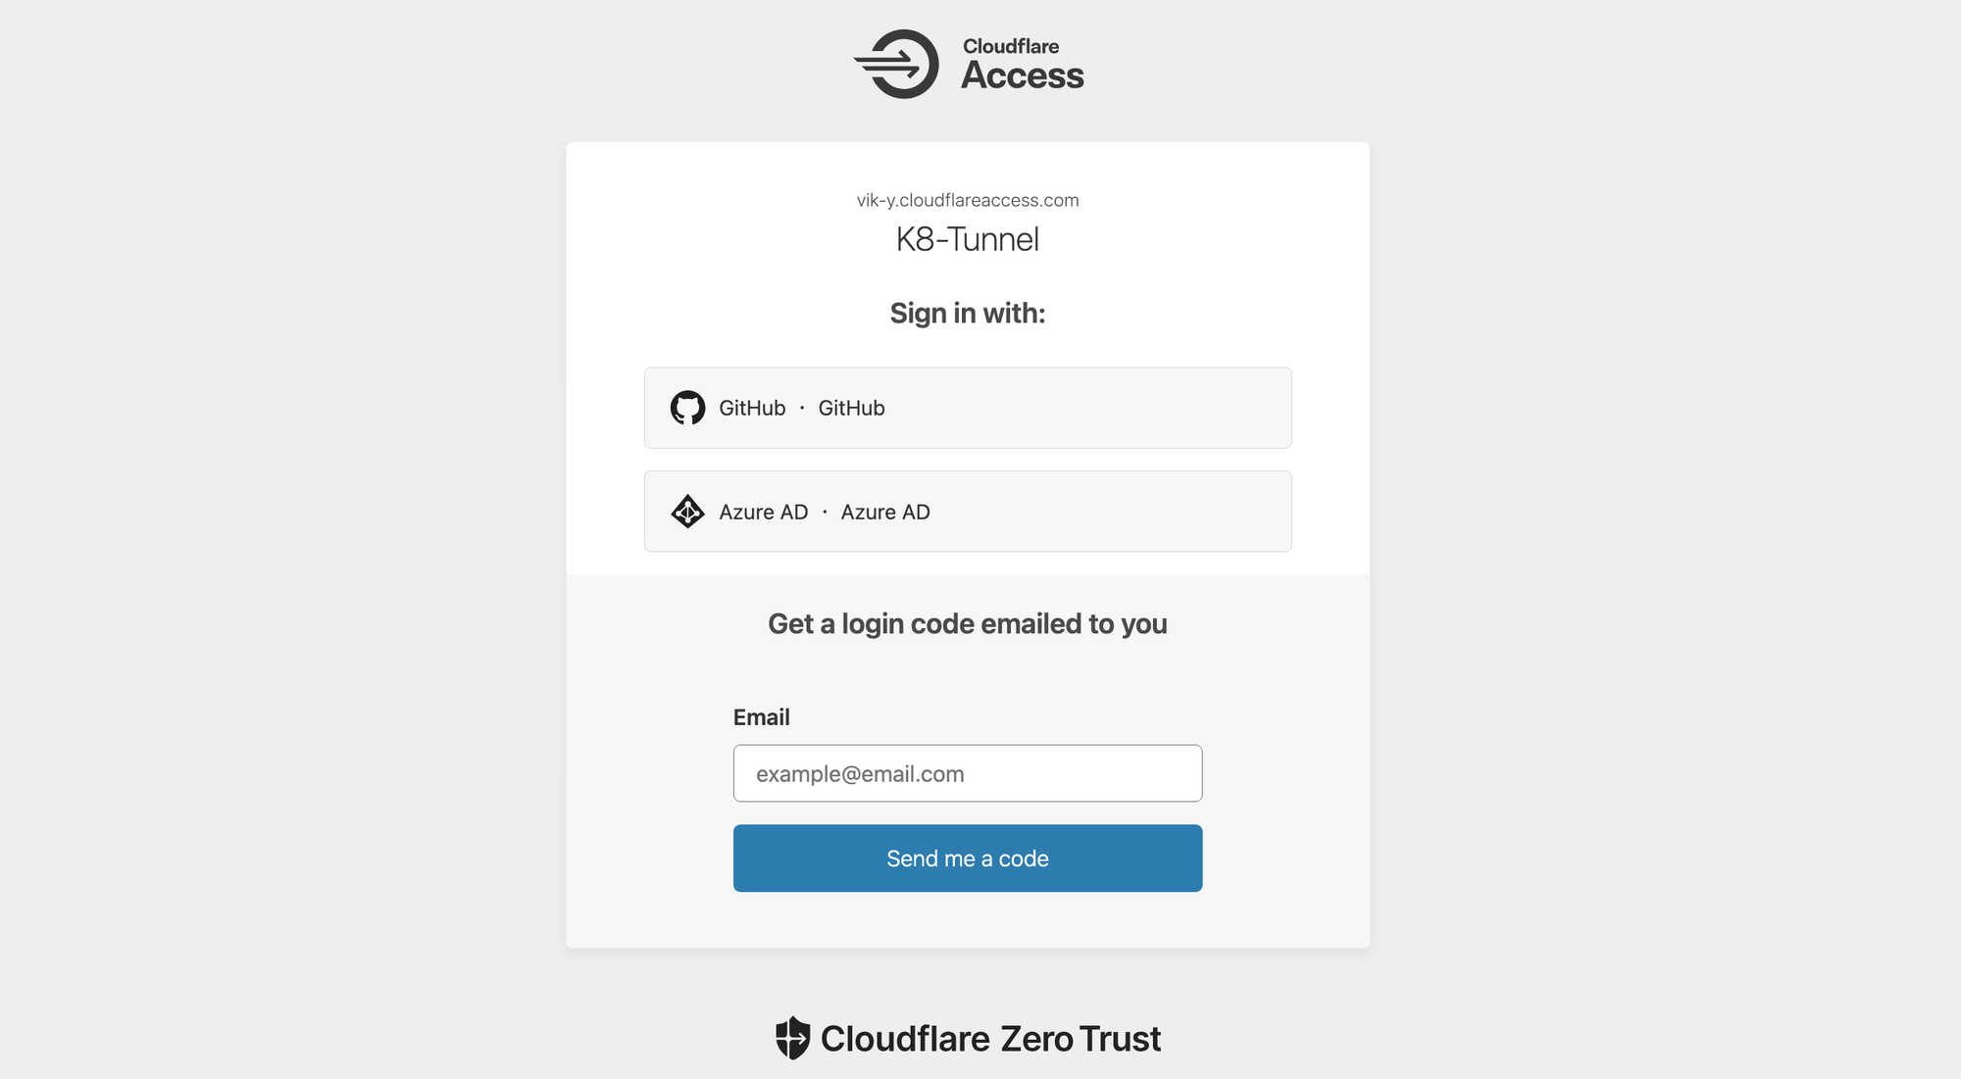Image resolution: width=1961 pixels, height=1079 pixels.
Task: Click the Email field label
Action: (761, 717)
